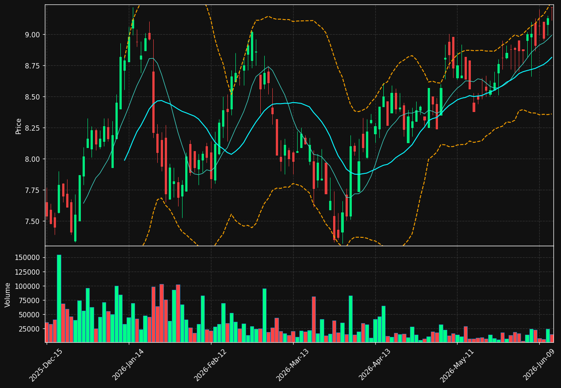Click the Price axis label
Screen dimensions: 561x388
click(19, 126)
